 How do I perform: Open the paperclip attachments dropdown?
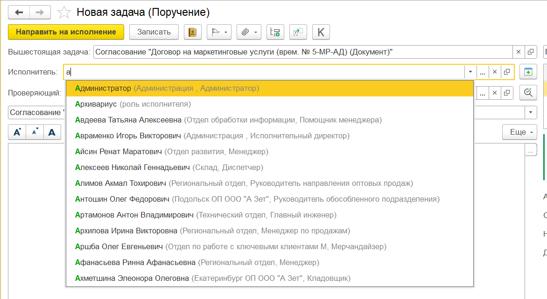pyautogui.click(x=249, y=32)
